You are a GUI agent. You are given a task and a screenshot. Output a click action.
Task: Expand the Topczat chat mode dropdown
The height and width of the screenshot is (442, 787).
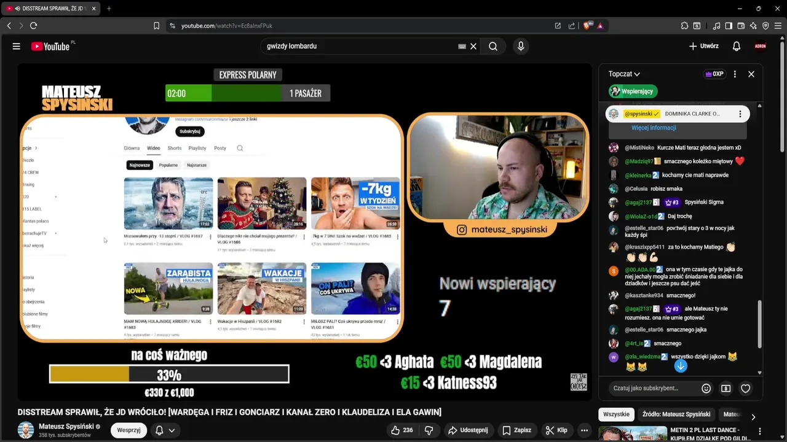coord(624,74)
